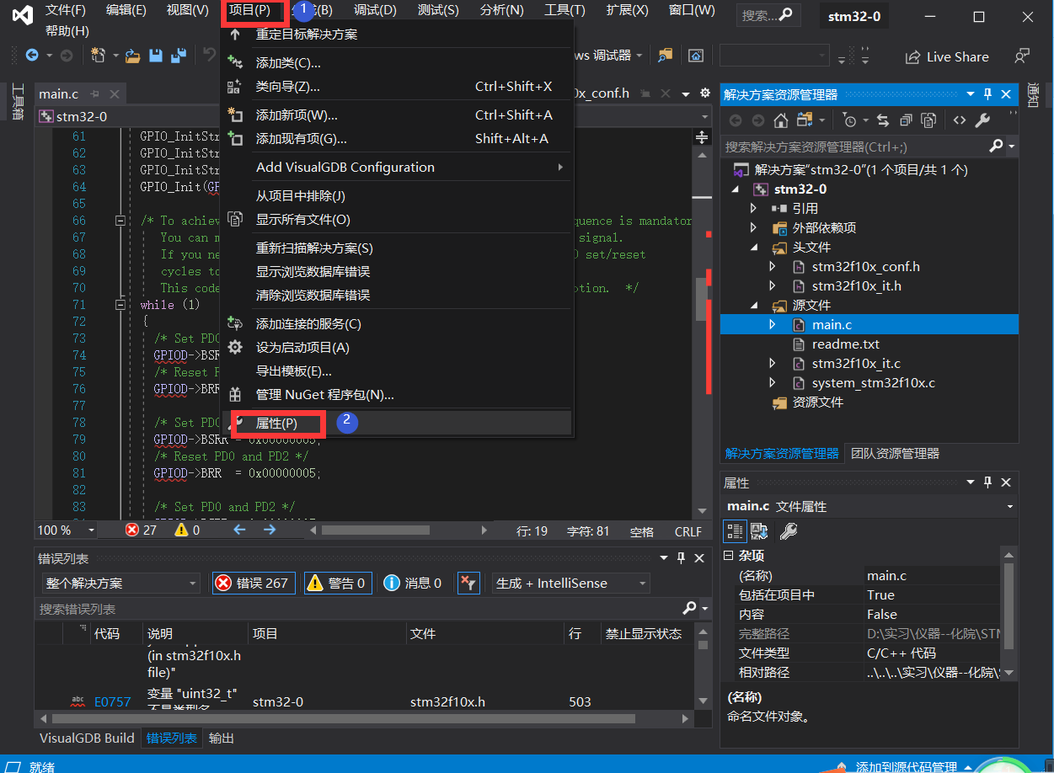Click the previous issue left arrow
The width and height of the screenshot is (1054, 773).
239,530
